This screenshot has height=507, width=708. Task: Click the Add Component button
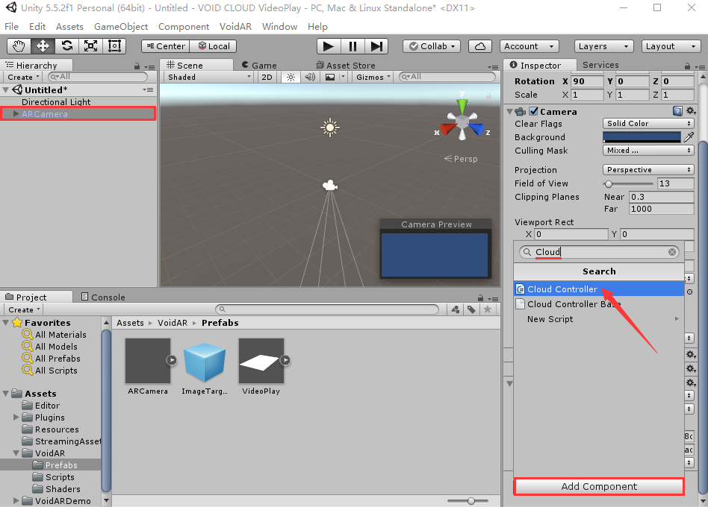coord(599,487)
